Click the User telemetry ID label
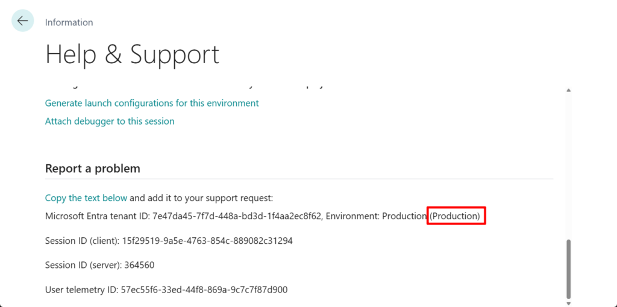The image size is (617, 307). tap(81, 290)
